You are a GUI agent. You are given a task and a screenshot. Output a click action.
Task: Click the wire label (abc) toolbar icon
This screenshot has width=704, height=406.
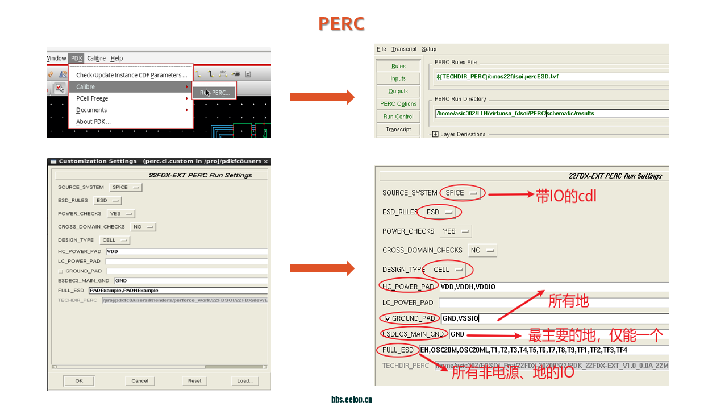223,73
